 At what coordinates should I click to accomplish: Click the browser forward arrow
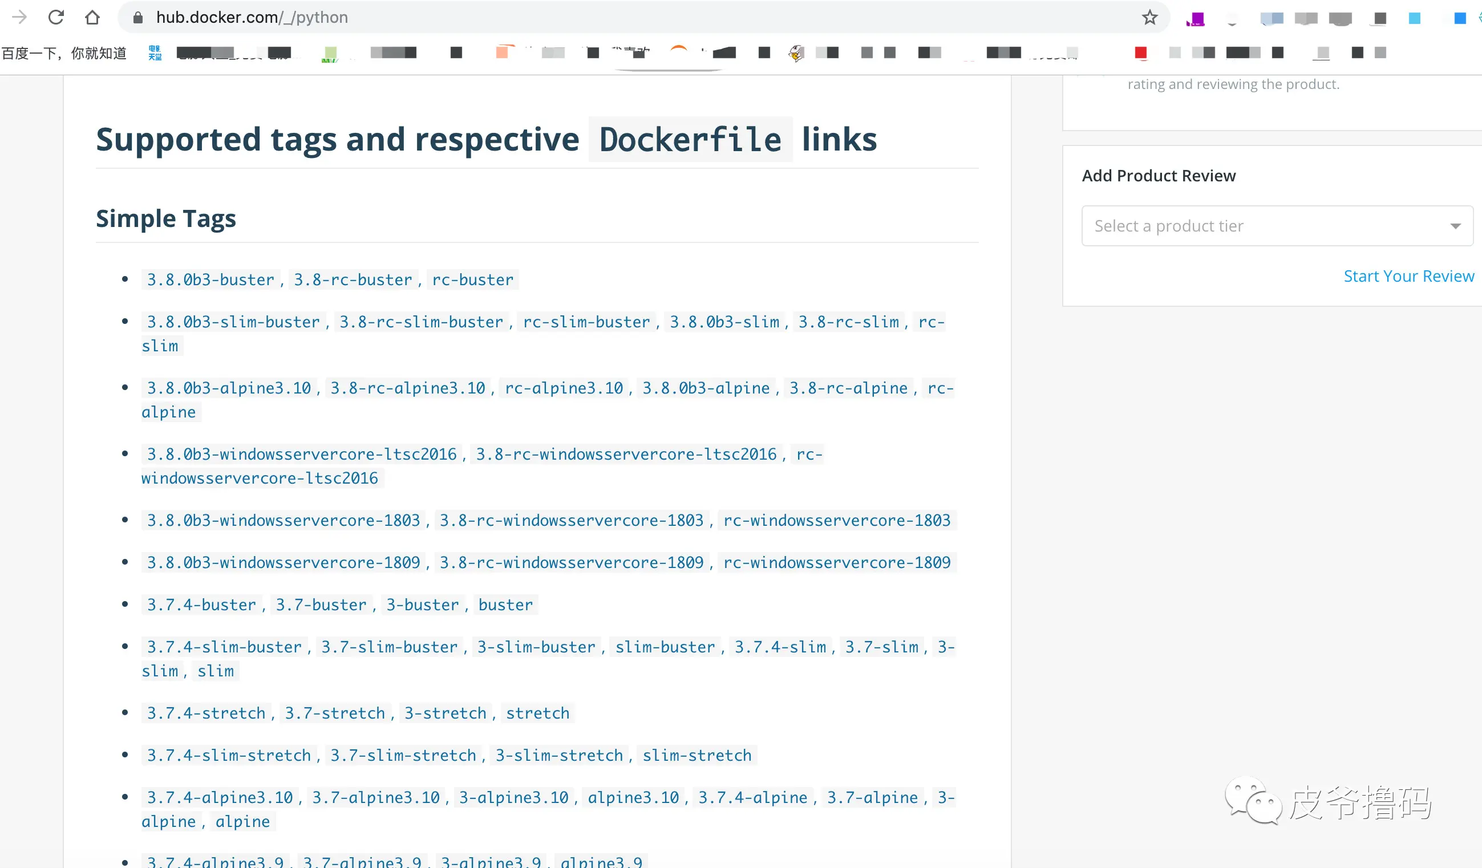[19, 17]
